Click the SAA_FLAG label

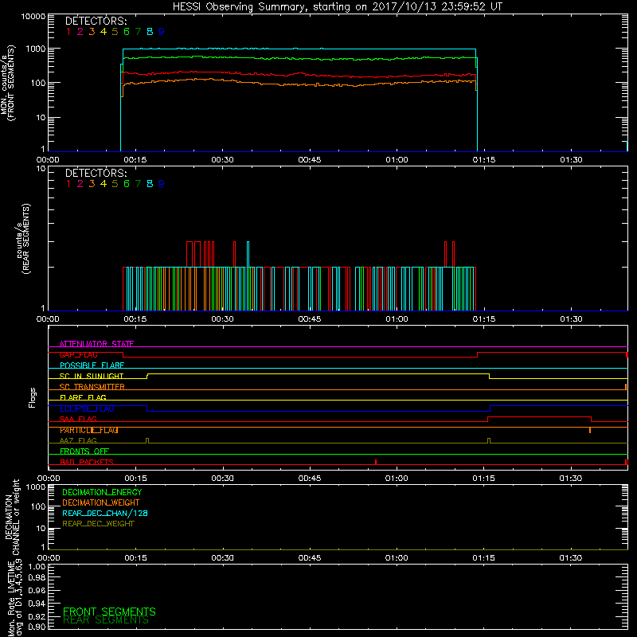(x=78, y=419)
